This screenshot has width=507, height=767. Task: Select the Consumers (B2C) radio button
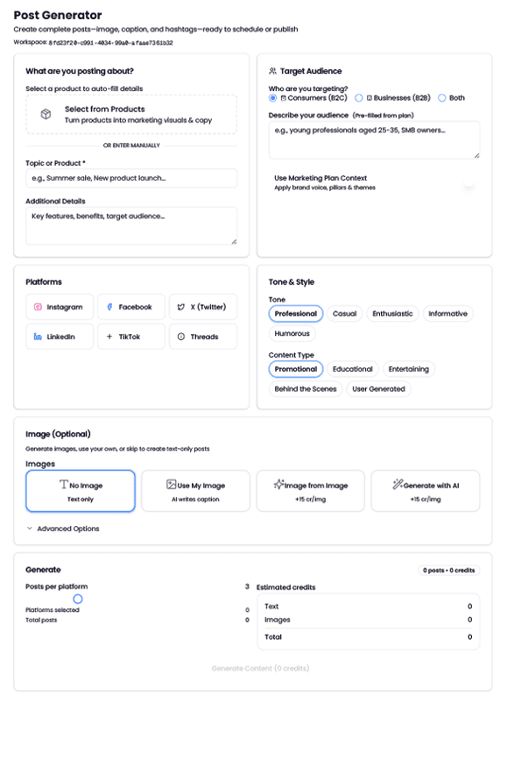tap(272, 98)
